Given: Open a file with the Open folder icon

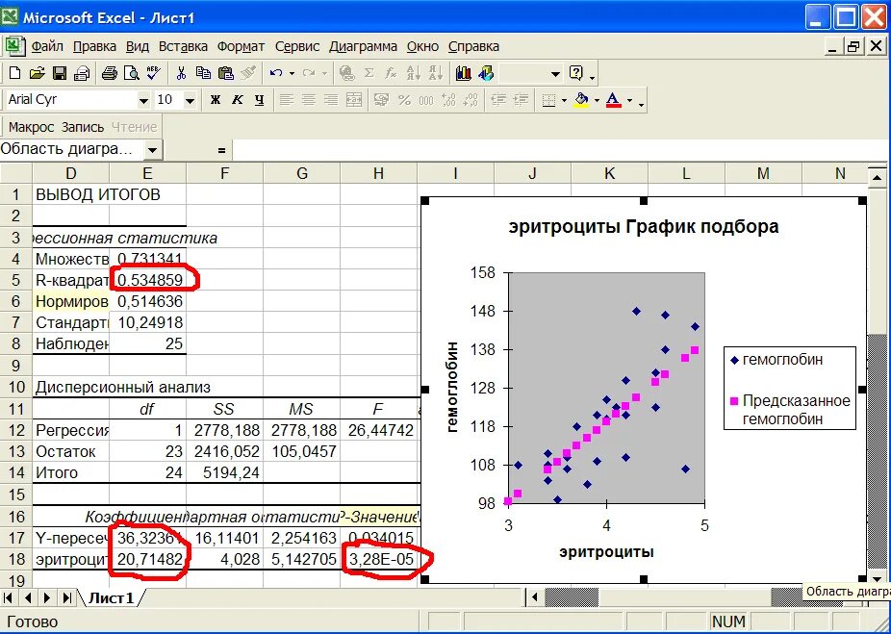Looking at the screenshot, I should click(37, 73).
